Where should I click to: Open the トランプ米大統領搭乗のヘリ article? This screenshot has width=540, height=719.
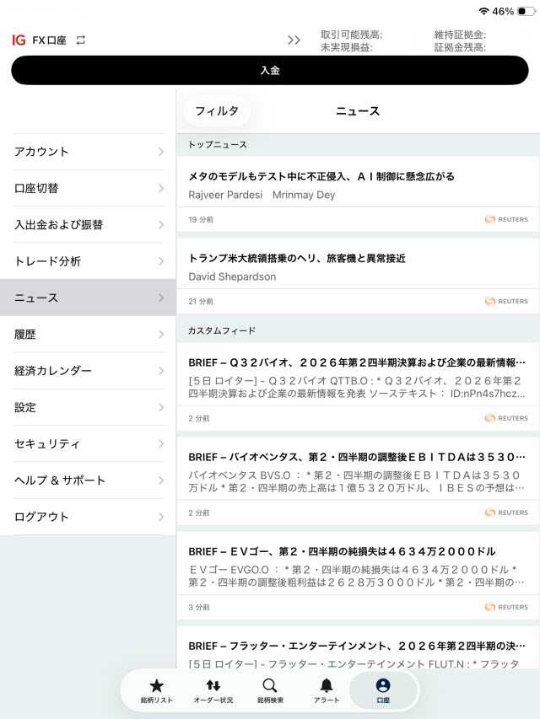(x=358, y=276)
